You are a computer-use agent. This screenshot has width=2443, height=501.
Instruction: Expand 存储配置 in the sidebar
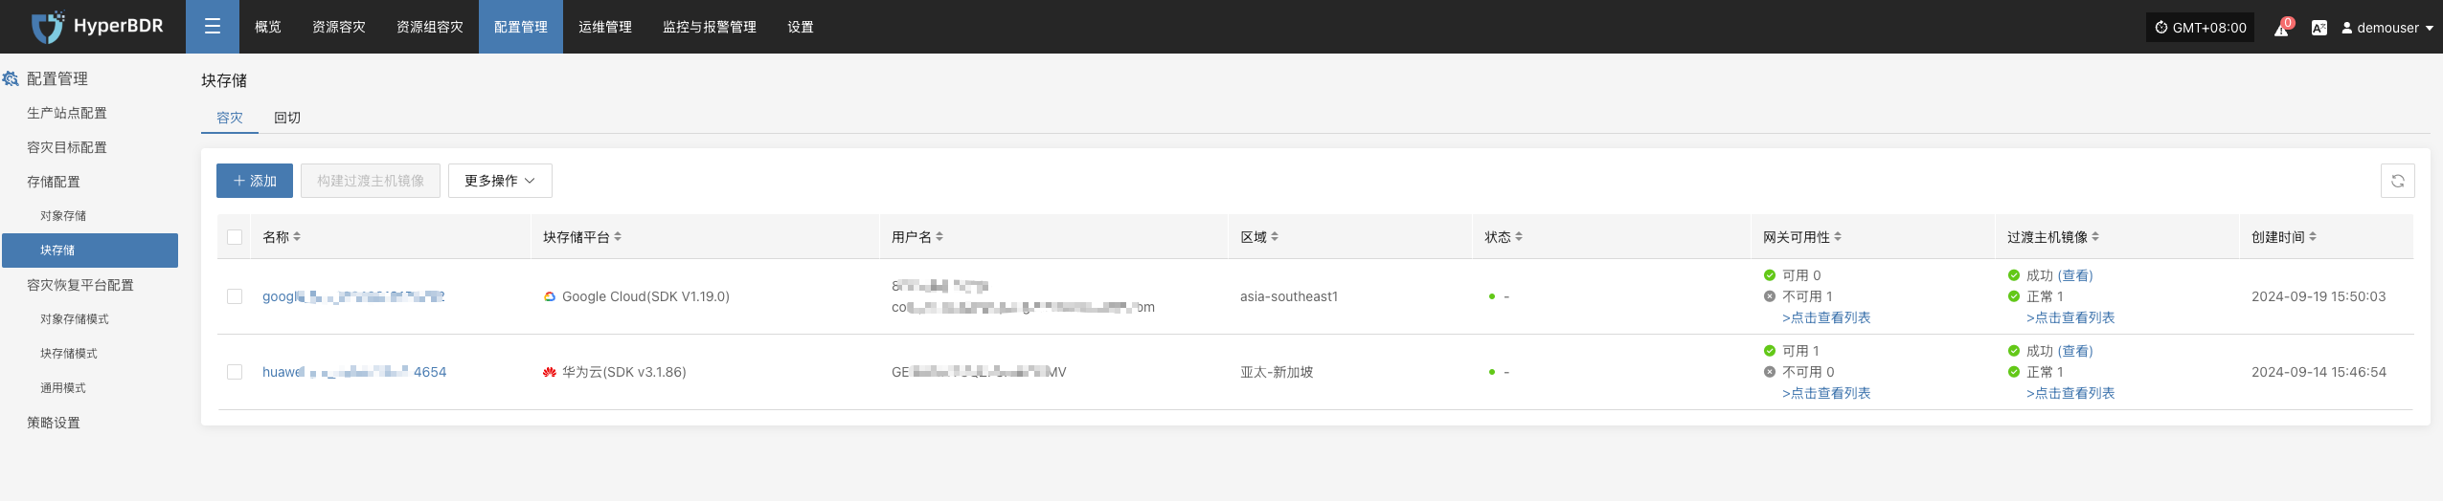pyautogui.click(x=54, y=182)
